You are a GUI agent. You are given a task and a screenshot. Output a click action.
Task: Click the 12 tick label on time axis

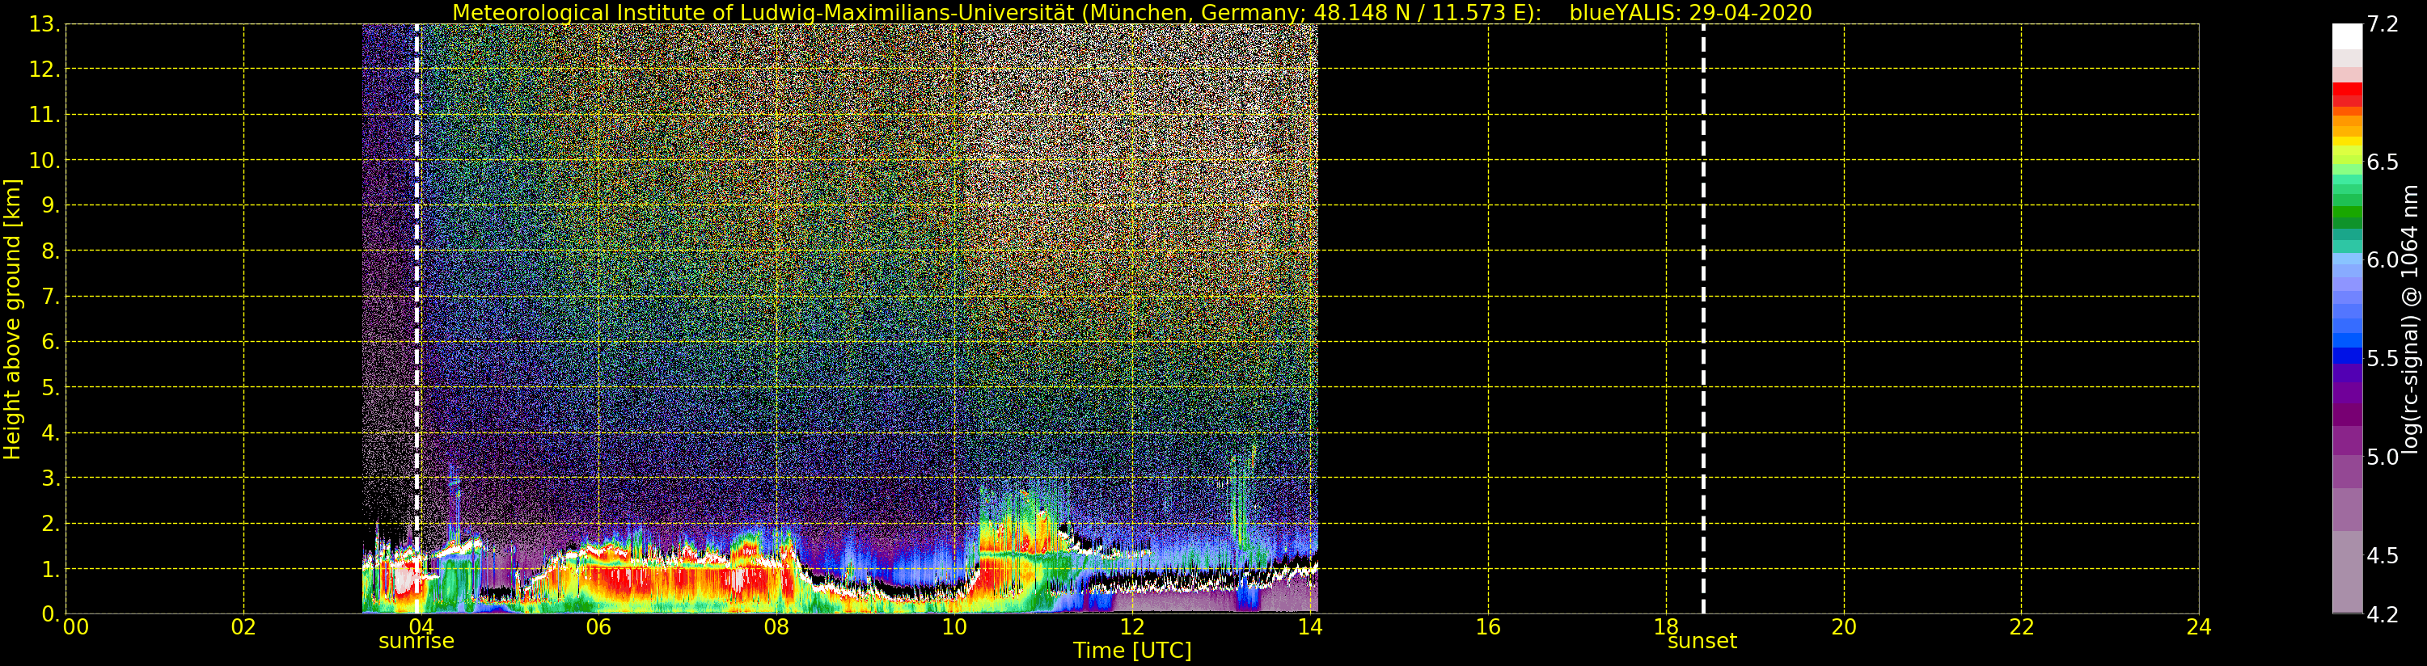point(1131,627)
